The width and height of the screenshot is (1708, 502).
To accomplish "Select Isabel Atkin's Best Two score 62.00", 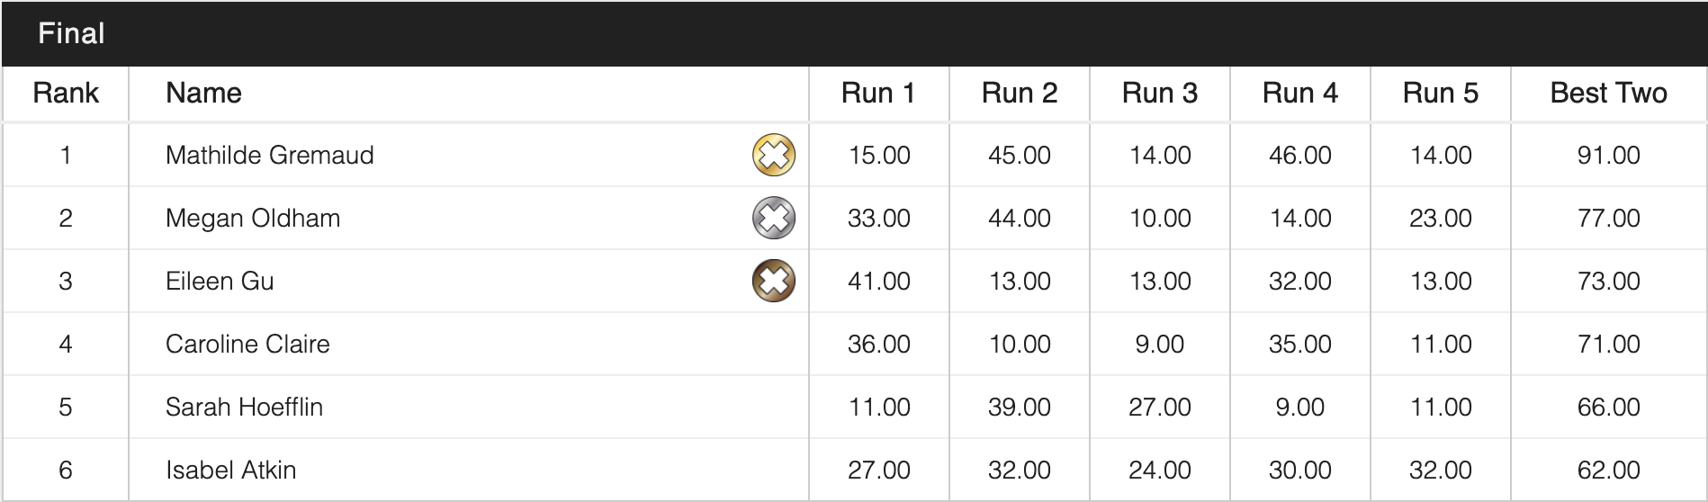I will [x=1608, y=470].
